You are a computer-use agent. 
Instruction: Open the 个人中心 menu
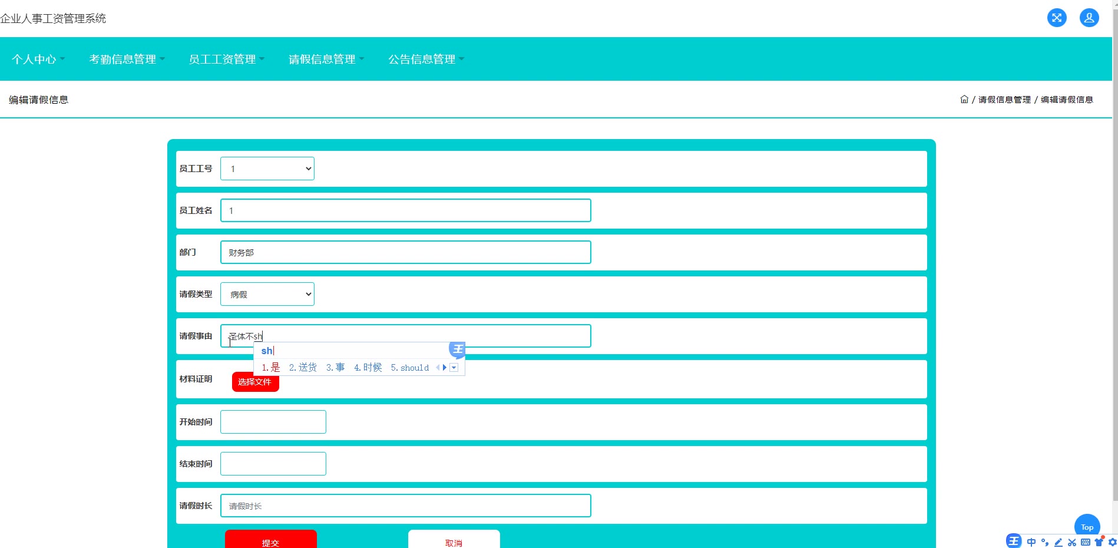click(38, 59)
